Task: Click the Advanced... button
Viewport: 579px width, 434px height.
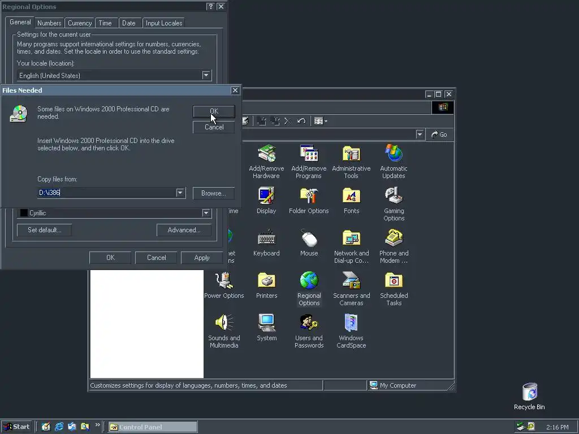Action: [184, 230]
